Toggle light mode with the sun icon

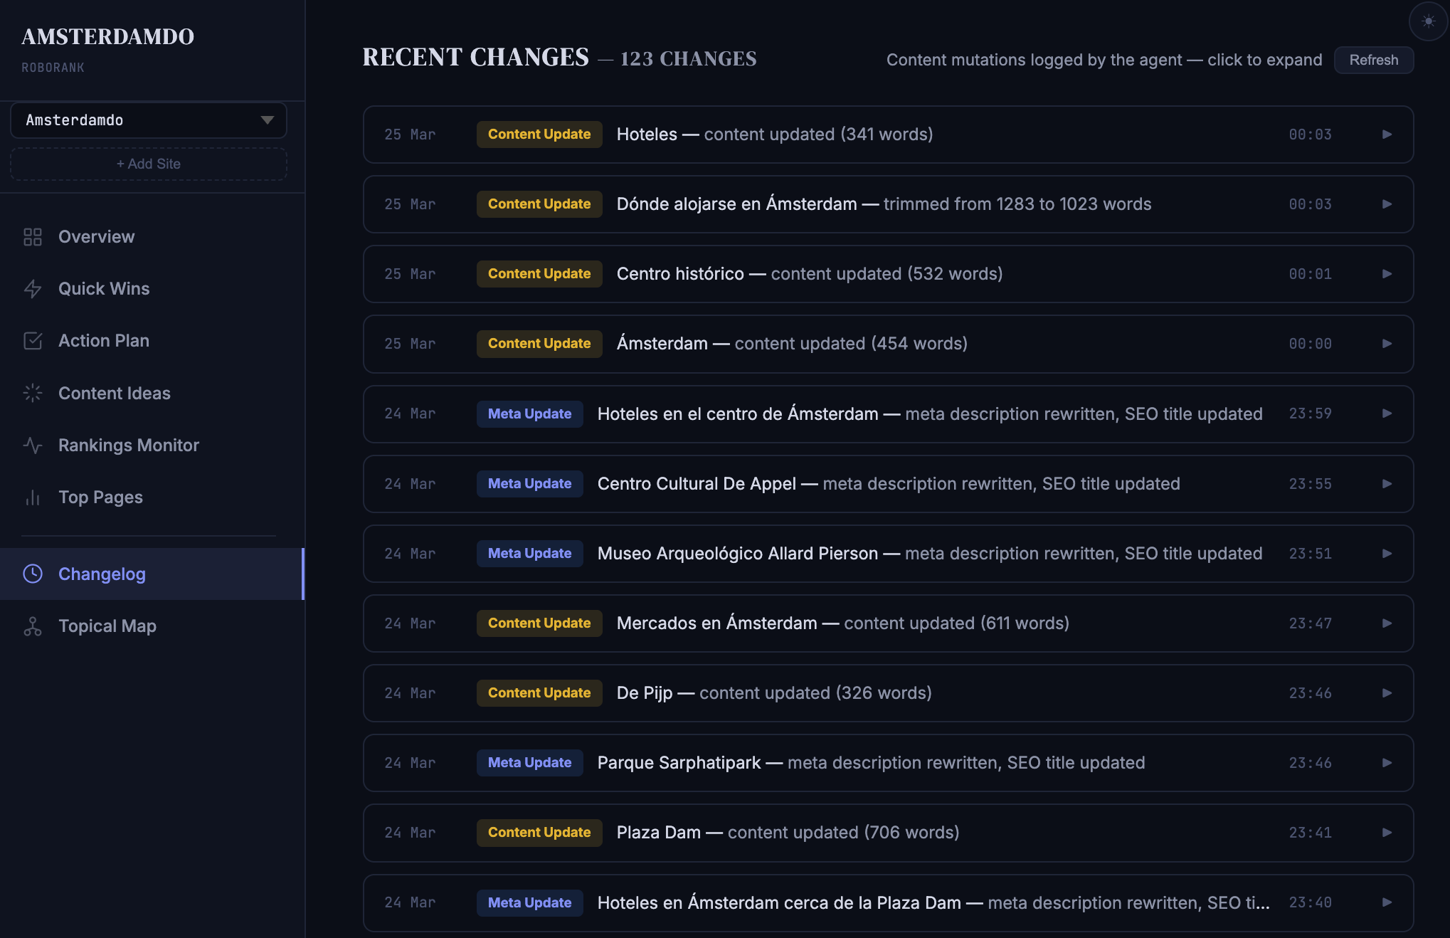coord(1428,21)
